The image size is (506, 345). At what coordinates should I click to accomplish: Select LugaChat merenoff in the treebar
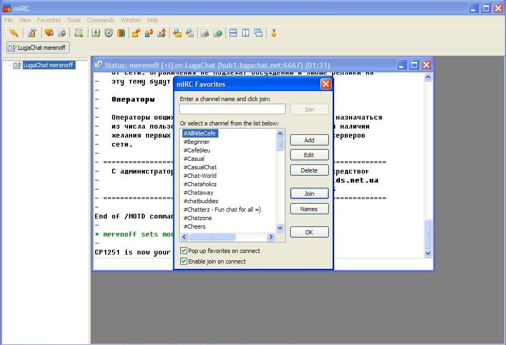click(48, 65)
